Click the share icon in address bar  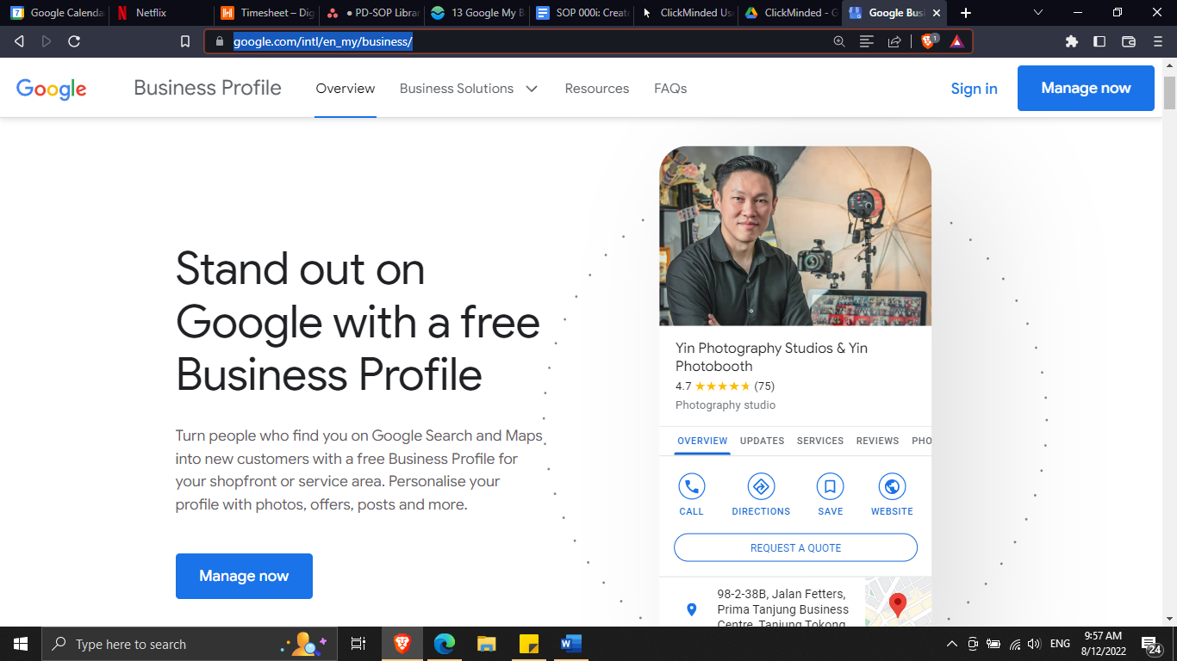point(894,41)
